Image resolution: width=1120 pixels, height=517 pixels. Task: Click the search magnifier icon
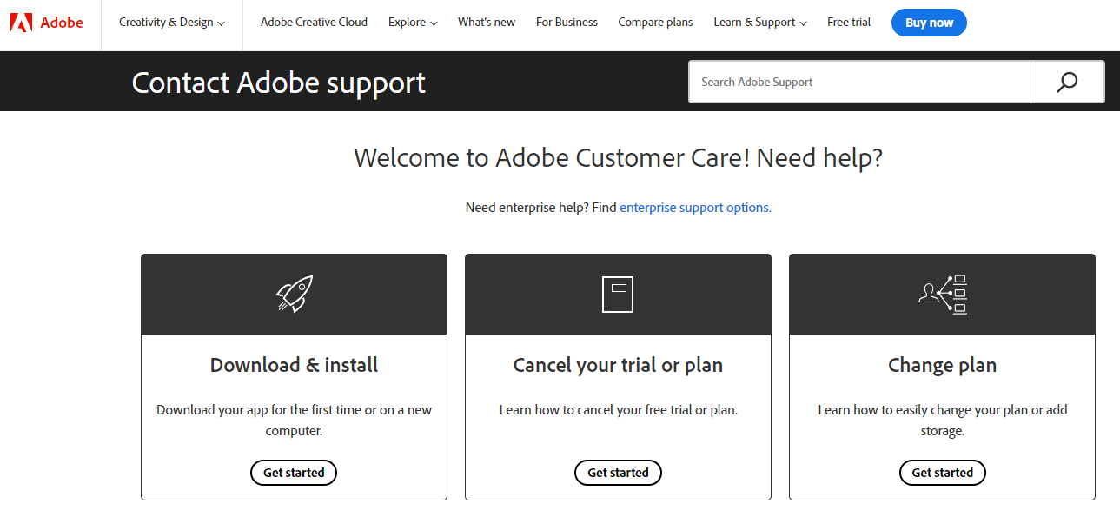coord(1066,81)
